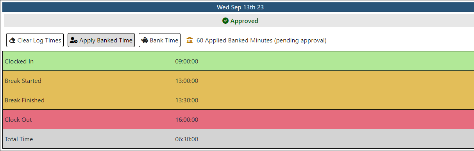This screenshot has width=474, height=151.
Task: Click the user-clock icon on Apply Banked Time
Action: [x=73, y=40]
